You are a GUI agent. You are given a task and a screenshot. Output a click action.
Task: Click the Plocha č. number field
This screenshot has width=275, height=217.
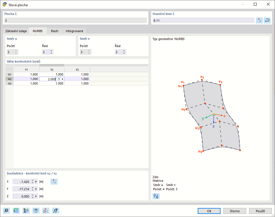[76, 21]
